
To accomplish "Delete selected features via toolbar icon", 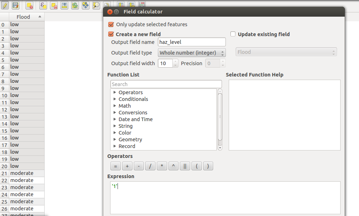I will coord(29,5).
